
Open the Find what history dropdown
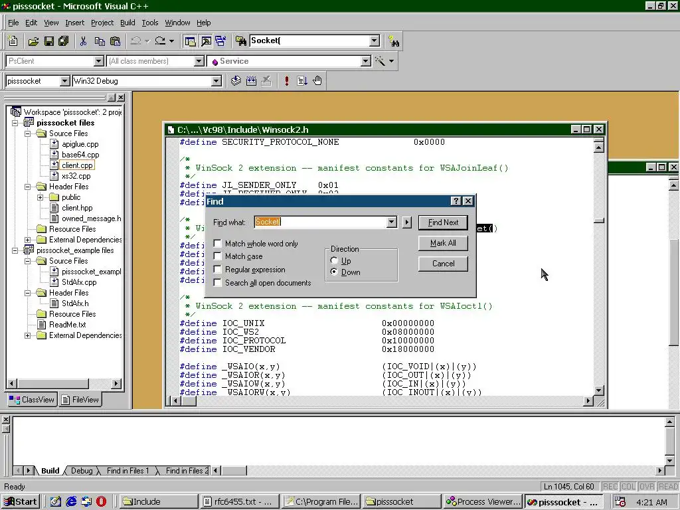(x=391, y=222)
